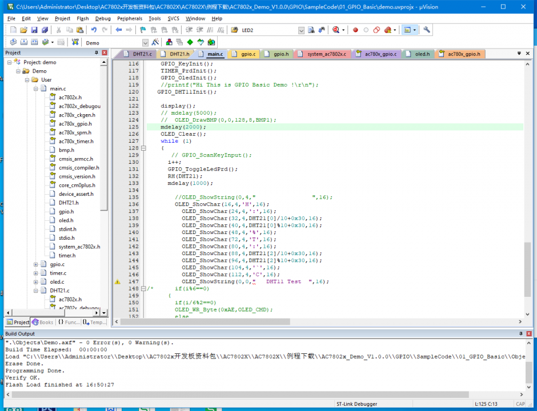Click the Paste clipboard icon
537x411 pixels.
point(80,30)
